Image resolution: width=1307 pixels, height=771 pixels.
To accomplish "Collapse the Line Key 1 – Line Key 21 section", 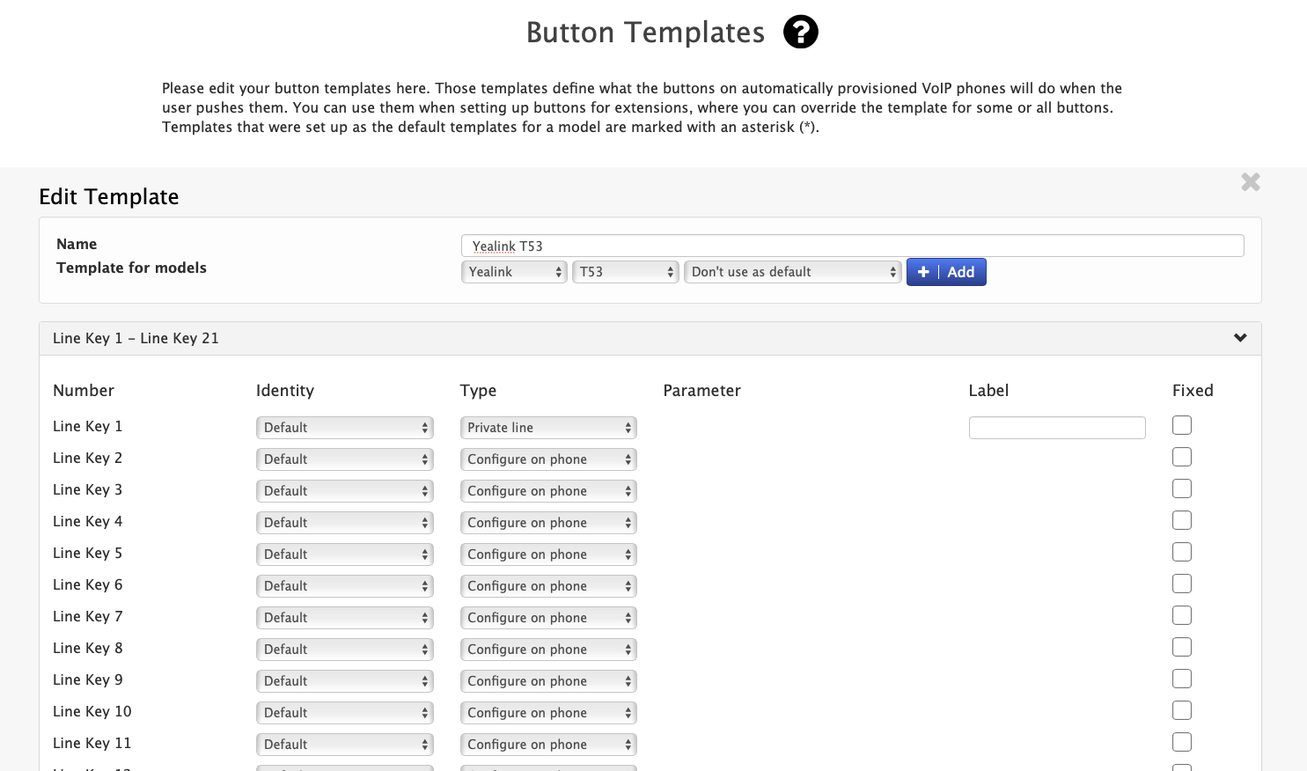I will coord(1239,337).
